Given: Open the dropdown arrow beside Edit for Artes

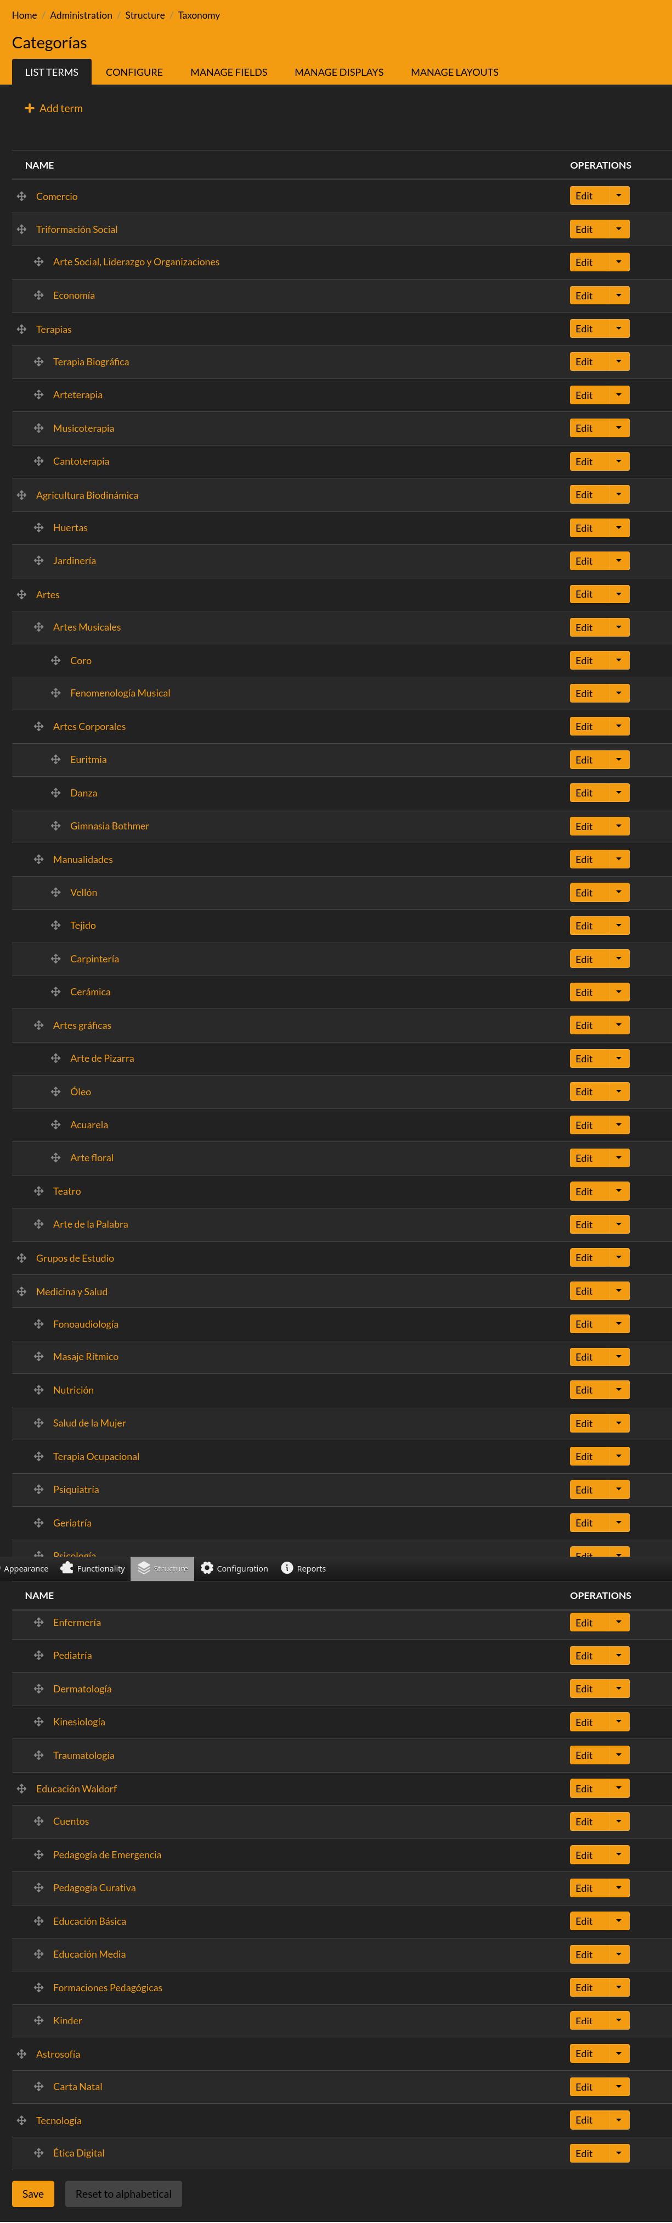Looking at the screenshot, I should click(618, 594).
